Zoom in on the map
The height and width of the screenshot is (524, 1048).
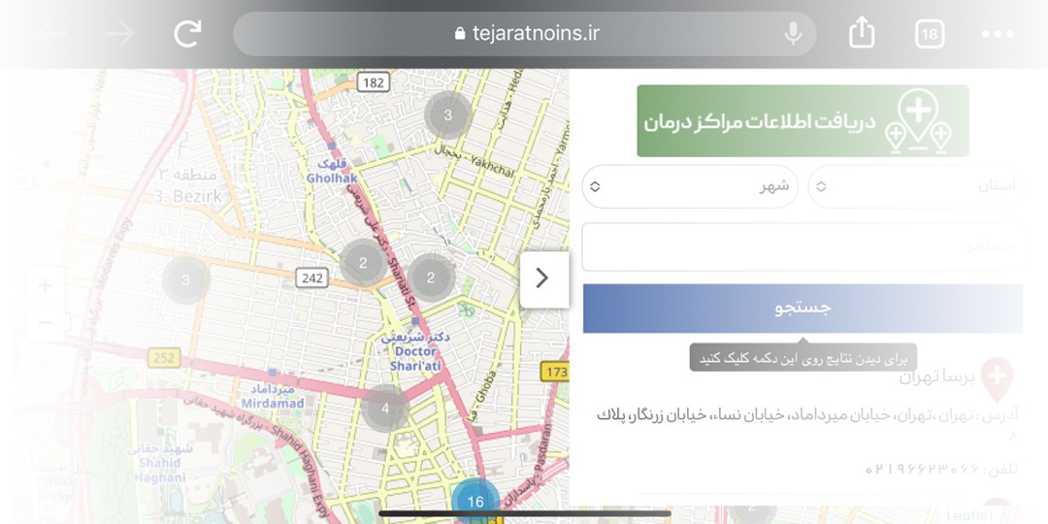[x=46, y=285]
